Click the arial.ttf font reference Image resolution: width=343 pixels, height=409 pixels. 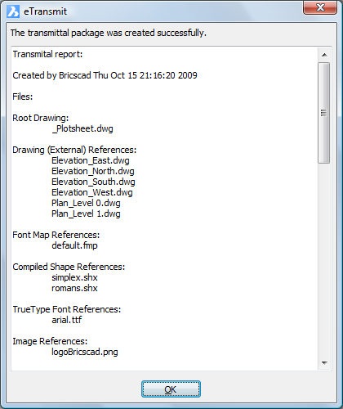coord(67,320)
